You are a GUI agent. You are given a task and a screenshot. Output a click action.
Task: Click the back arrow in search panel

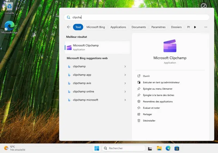69,27
